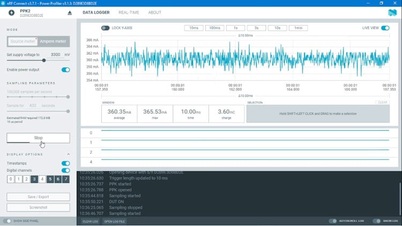402x226 pixels.
Task: Toggle digital channel 7
Action: pyautogui.click(x=66, y=179)
